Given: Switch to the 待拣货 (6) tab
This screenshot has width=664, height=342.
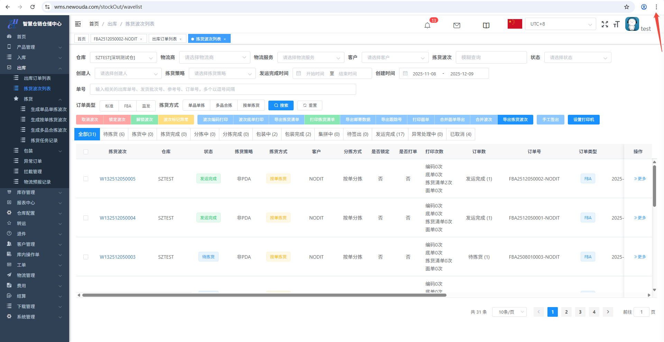Looking at the screenshot, I should [x=114, y=134].
